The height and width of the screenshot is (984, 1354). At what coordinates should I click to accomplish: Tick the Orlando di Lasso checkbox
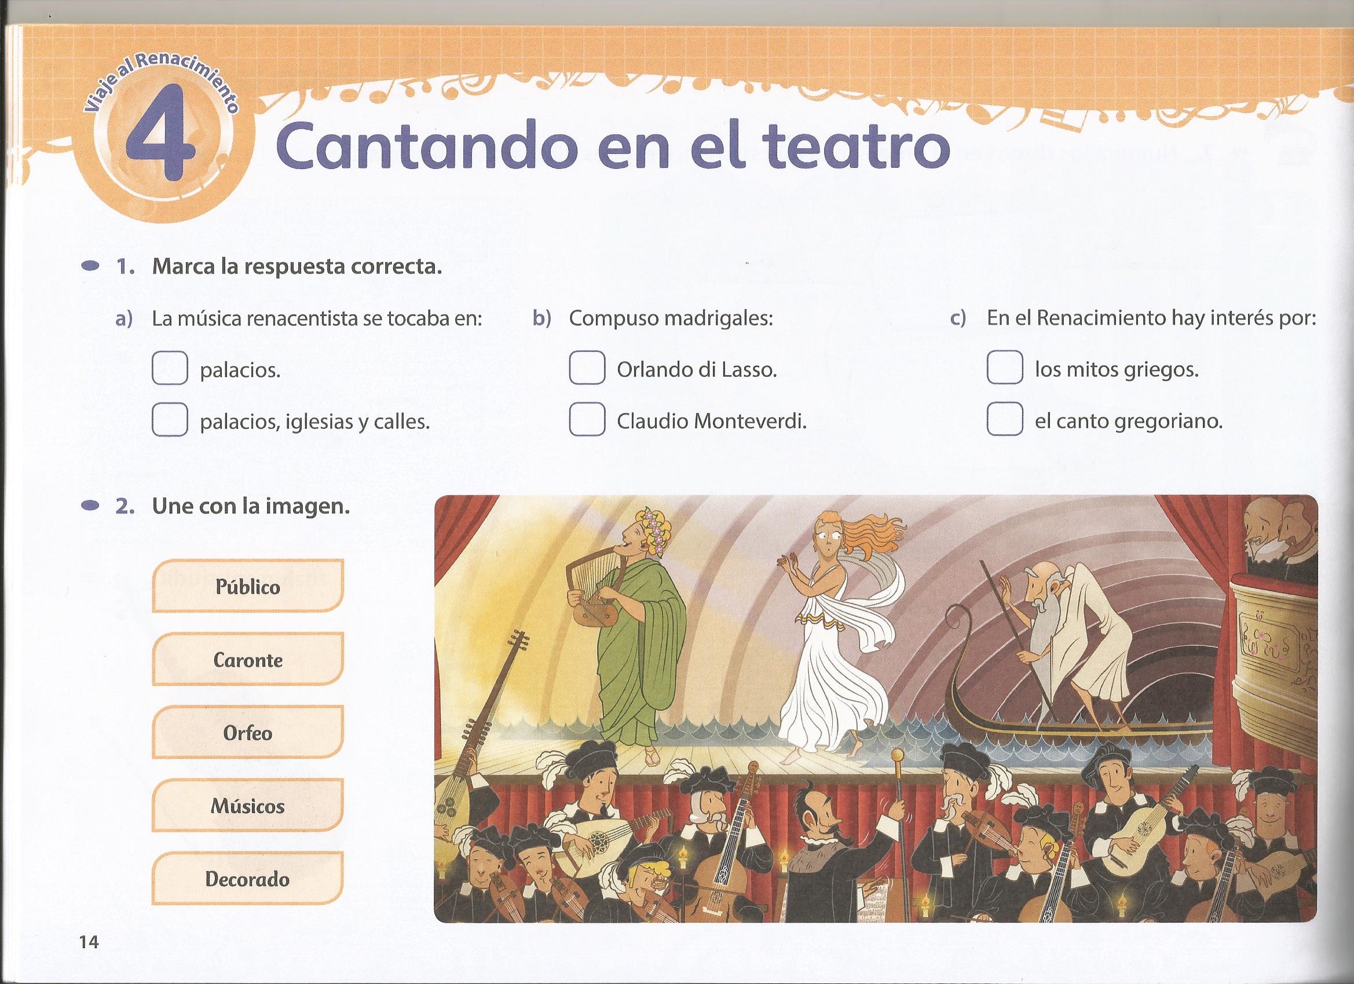click(587, 368)
